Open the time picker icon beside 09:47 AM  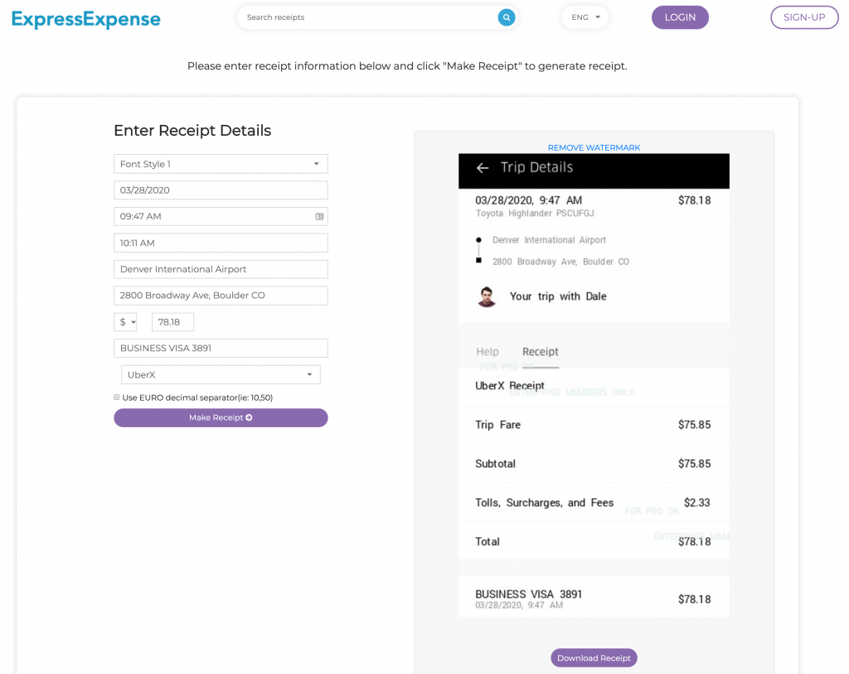tap(318, 216)
